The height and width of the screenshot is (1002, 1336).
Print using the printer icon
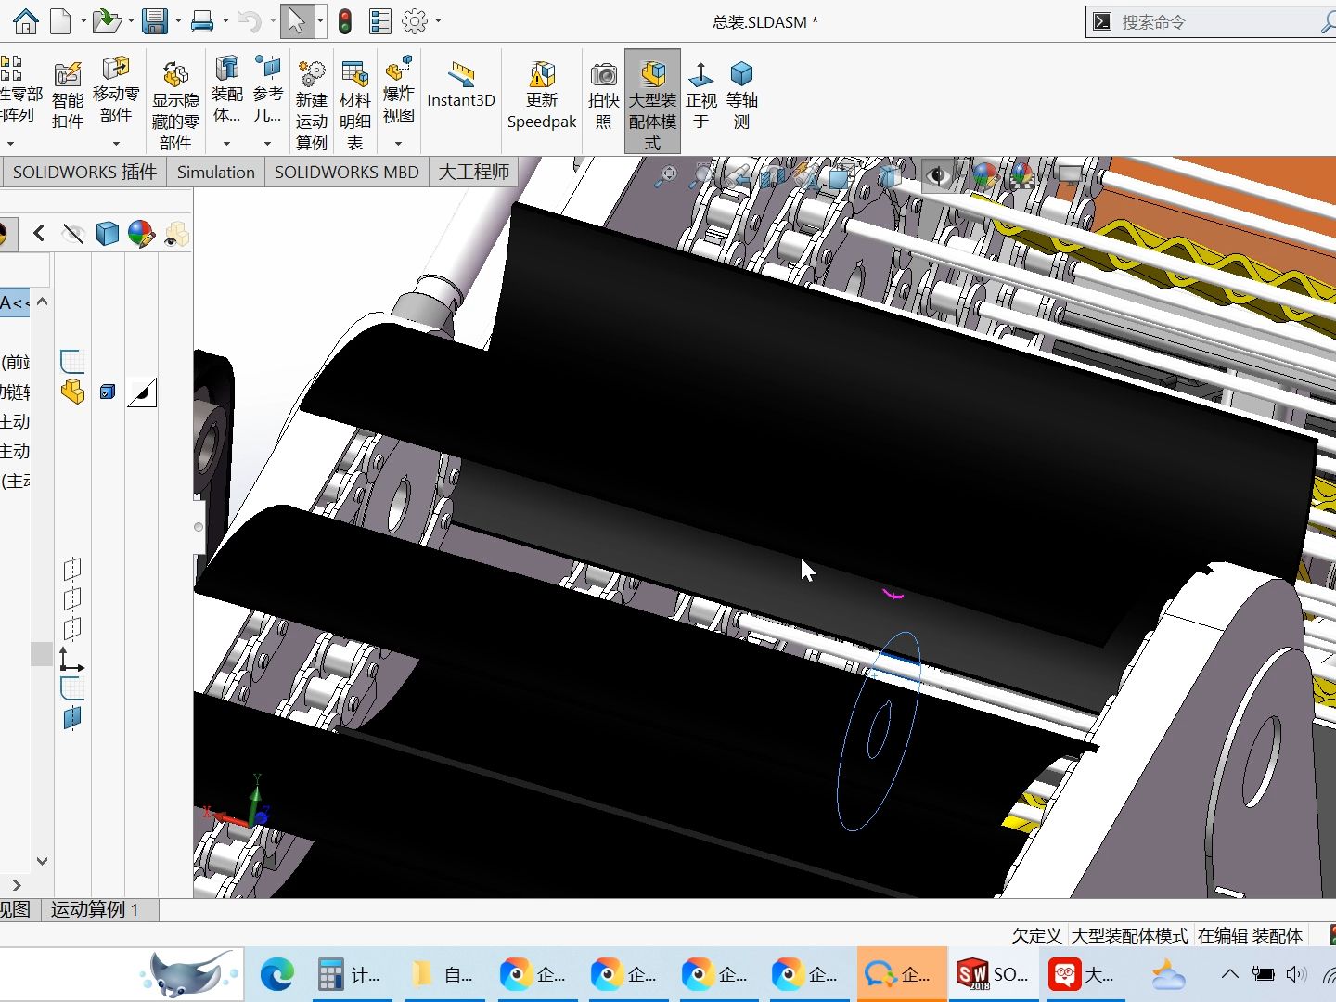[202, 20]
